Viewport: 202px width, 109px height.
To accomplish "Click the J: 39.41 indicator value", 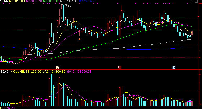I will (x=9, y=108).
